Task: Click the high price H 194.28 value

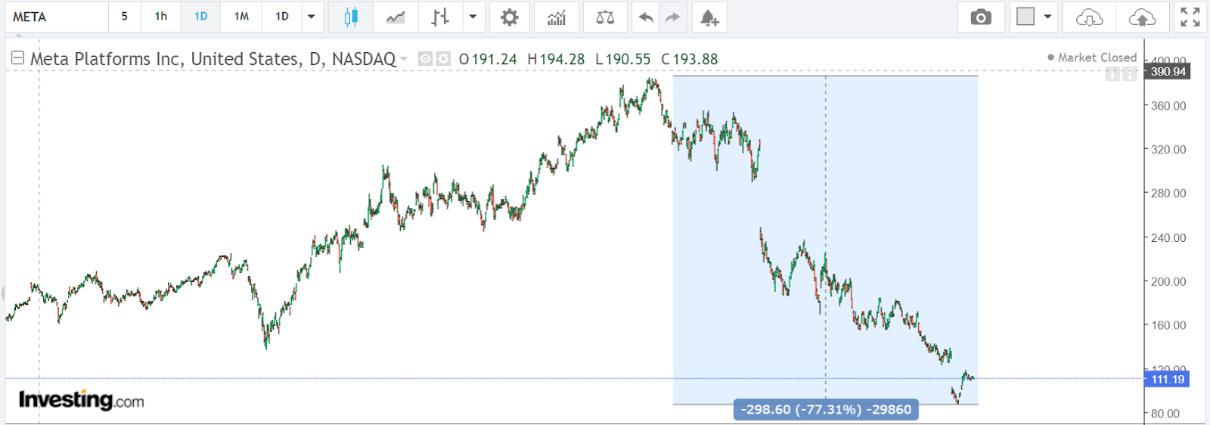Action: 556,59
